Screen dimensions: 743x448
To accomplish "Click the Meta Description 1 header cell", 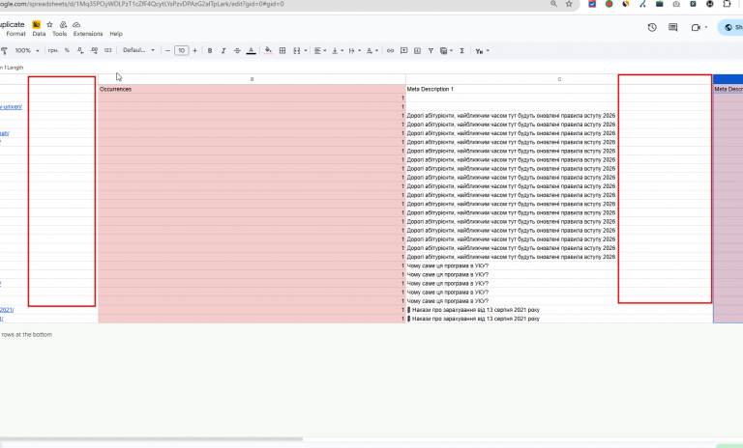I will pyautogui.click(x=559, y=89).
